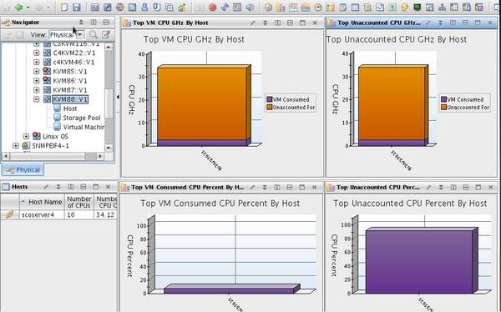Select the bar chart view toolbar icon

tap(281, 8)
